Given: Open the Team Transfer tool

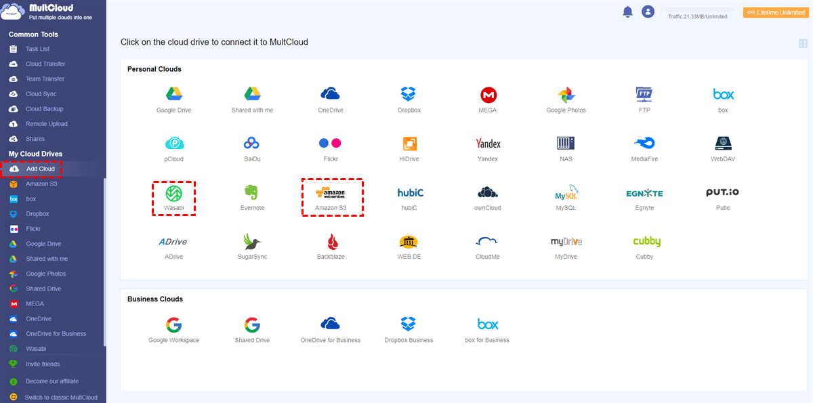Looking at the screenshot, I should point(47,79).
